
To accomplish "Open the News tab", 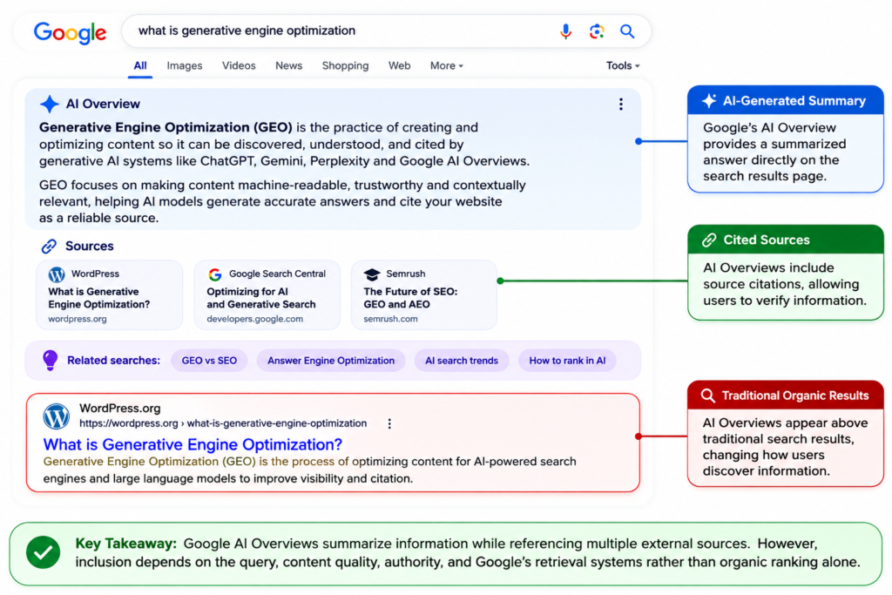I will tap(289, 66).
